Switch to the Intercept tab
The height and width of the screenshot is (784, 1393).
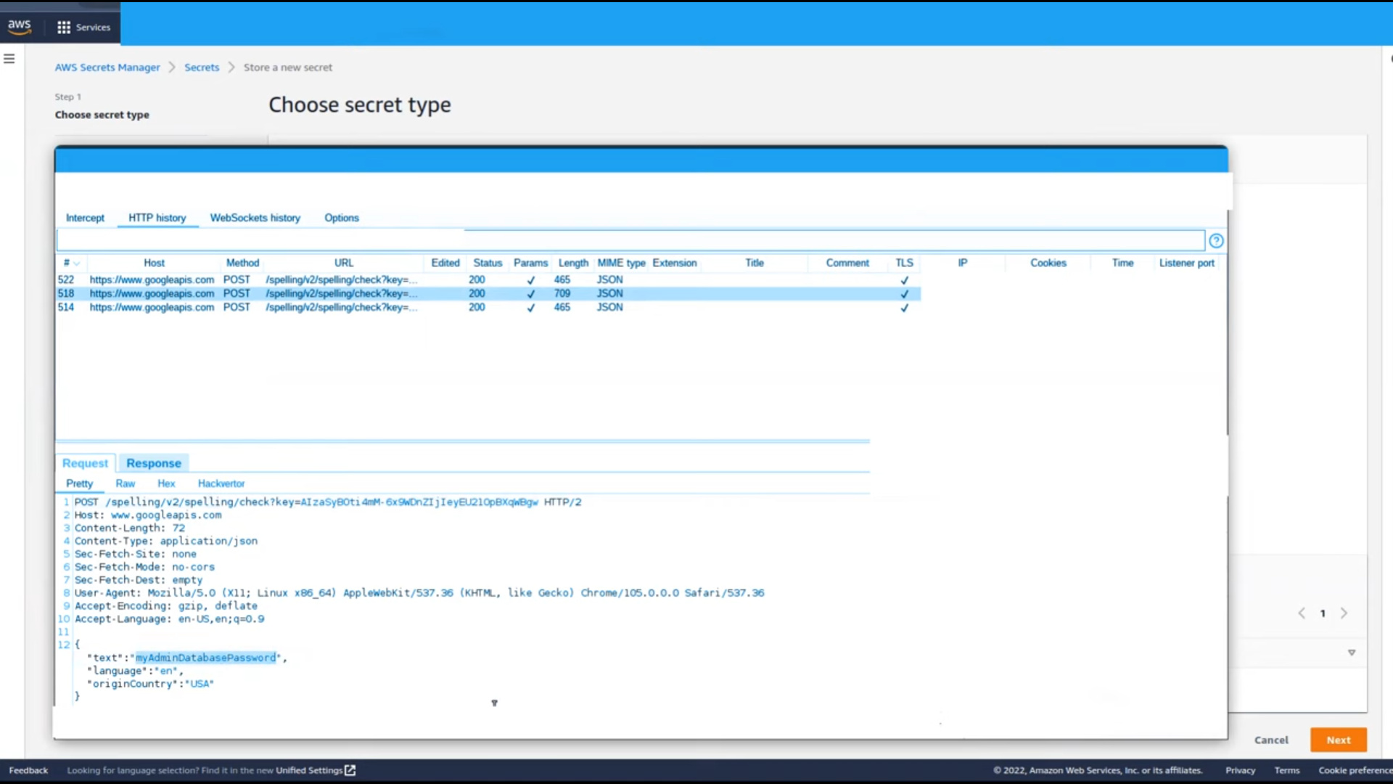pos(85,218)
